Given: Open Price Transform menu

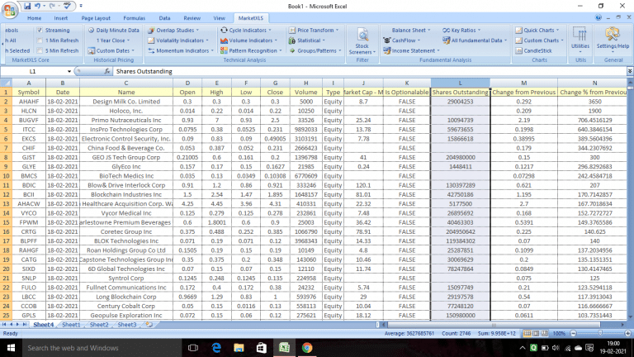Looking at the screenshot, I should [x=314, y=31].
